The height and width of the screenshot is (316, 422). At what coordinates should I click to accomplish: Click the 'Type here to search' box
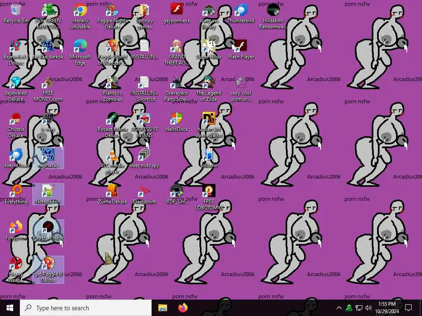86,308
